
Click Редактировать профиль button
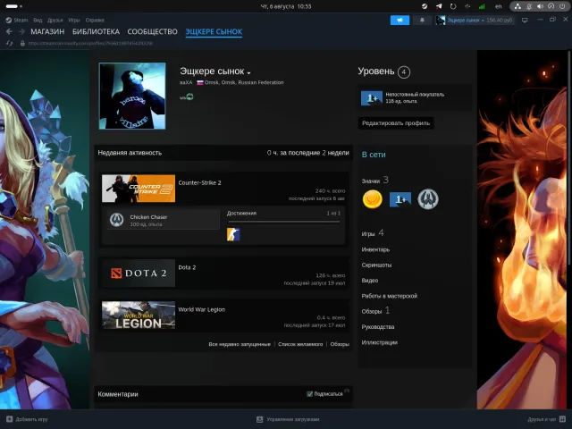(396, 123)
